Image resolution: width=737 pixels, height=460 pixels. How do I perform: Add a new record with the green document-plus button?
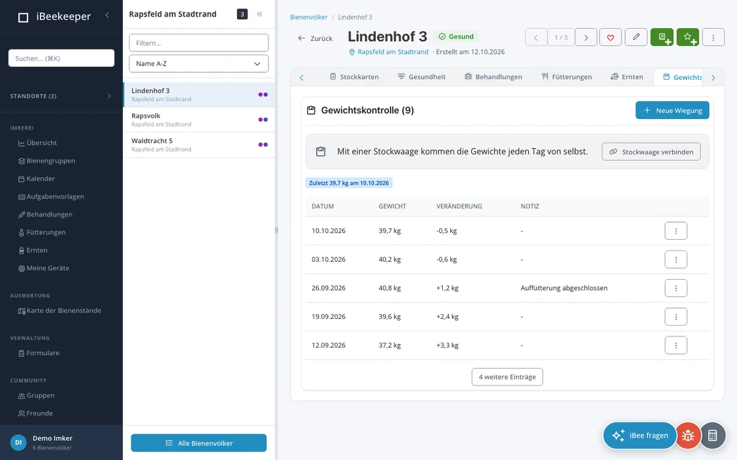[662, 37]
